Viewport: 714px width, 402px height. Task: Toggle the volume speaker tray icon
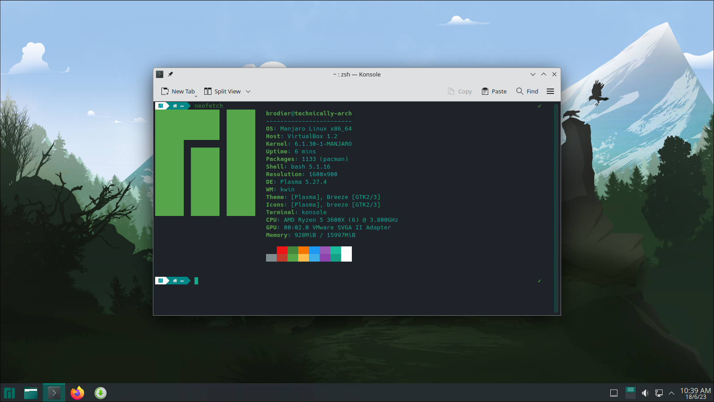645,393
